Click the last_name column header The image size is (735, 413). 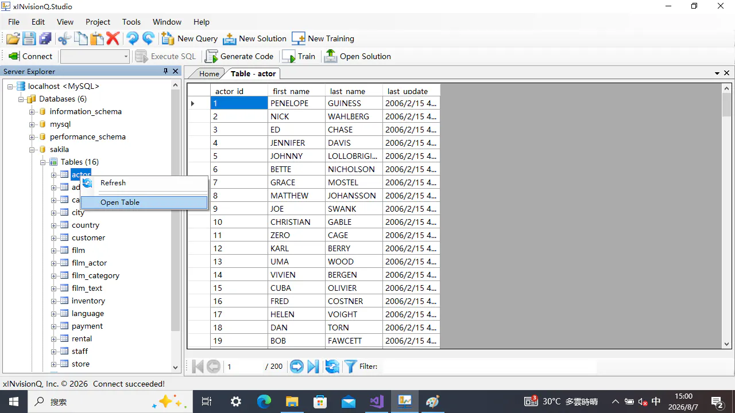tap(354, 91)
